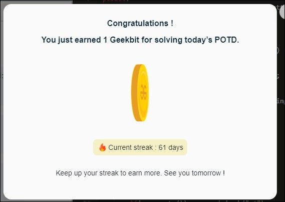Click the 'You just earned 1 Geekbit' message

(140, 40)
